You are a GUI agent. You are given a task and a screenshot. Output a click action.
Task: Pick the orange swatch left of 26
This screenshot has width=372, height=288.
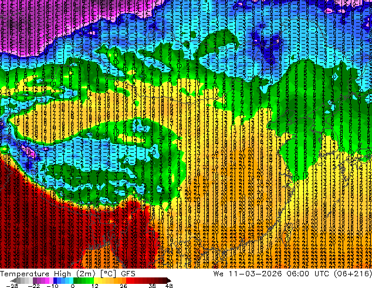[124, 280]
